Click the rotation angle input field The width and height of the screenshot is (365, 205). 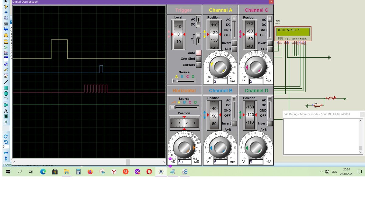coord(6,147)
